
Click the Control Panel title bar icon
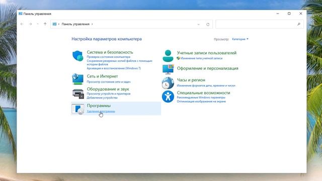(21, 14)
